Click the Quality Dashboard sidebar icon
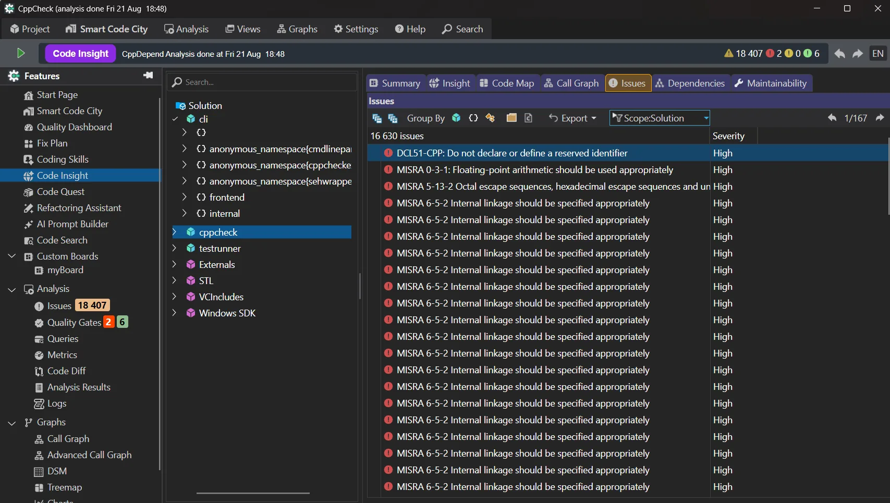890x503 pixels. (x=29, y=127)
